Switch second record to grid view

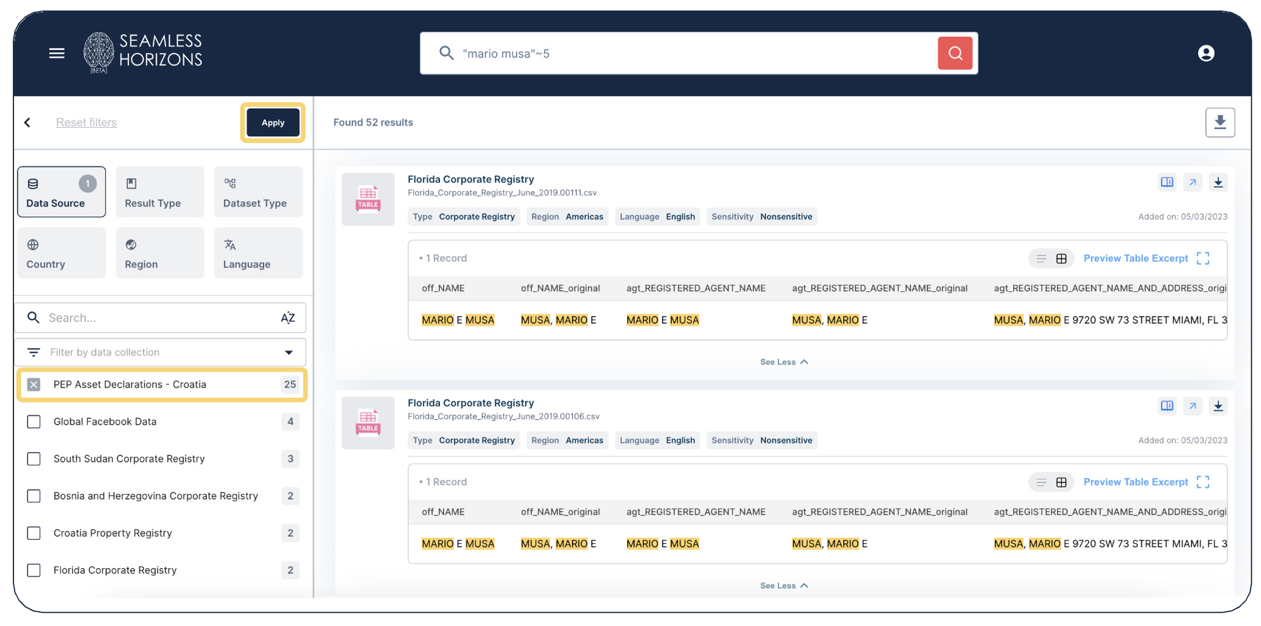(1061, 482)
